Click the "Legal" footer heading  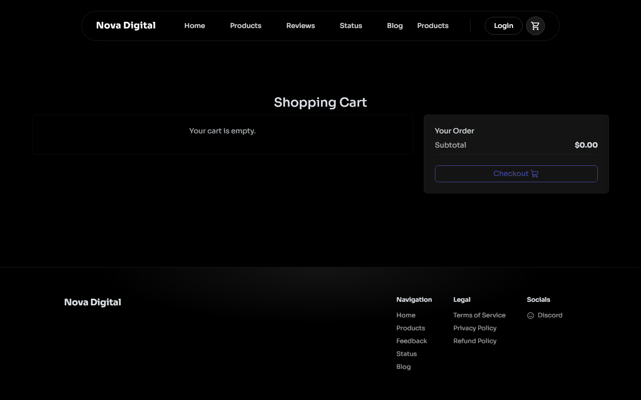pos(462,300)
